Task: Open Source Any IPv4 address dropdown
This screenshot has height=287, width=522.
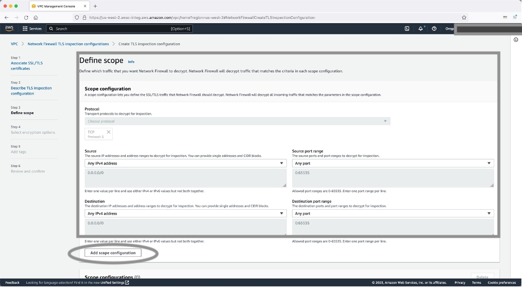Action: tap(185, 163)
